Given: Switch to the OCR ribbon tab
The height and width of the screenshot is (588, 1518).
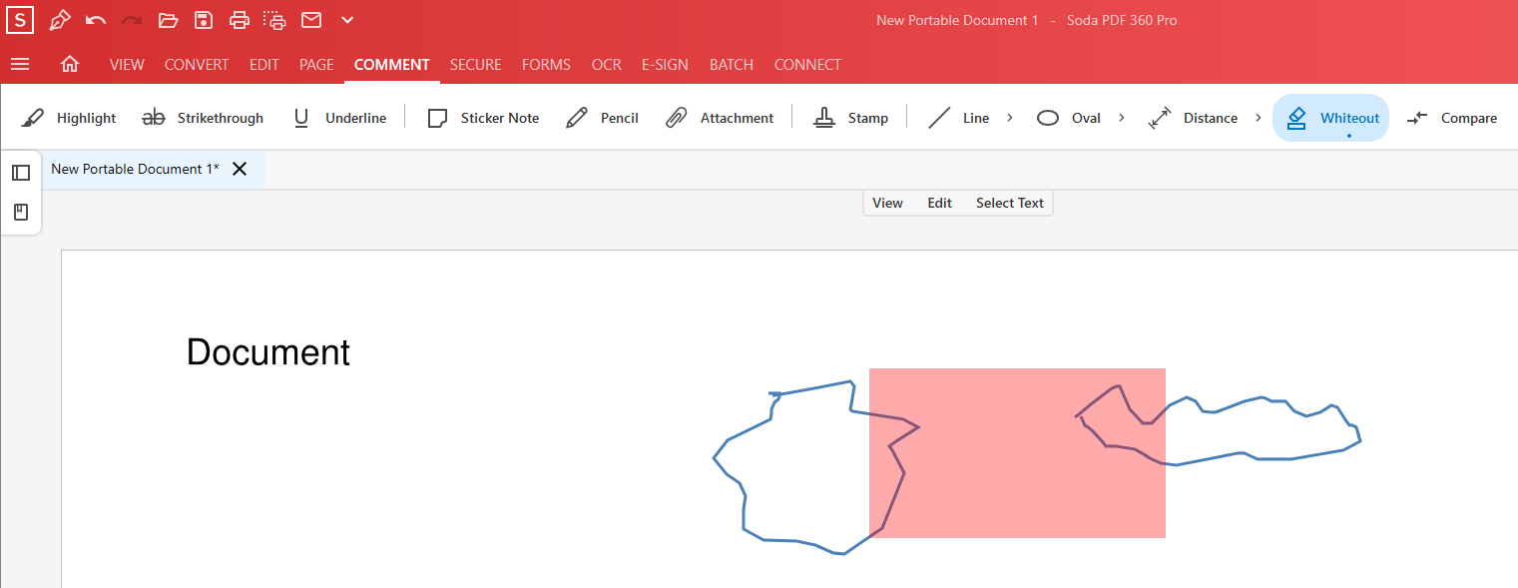Looking at the screenshot, I should (x=606, y=64).
